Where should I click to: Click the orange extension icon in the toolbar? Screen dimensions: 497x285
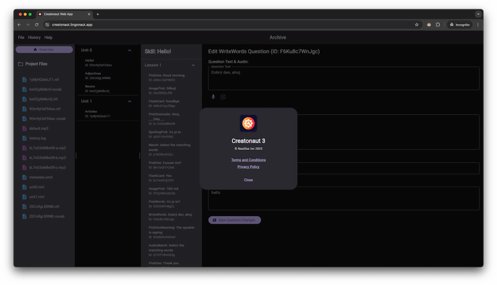(x=429, y=25)
